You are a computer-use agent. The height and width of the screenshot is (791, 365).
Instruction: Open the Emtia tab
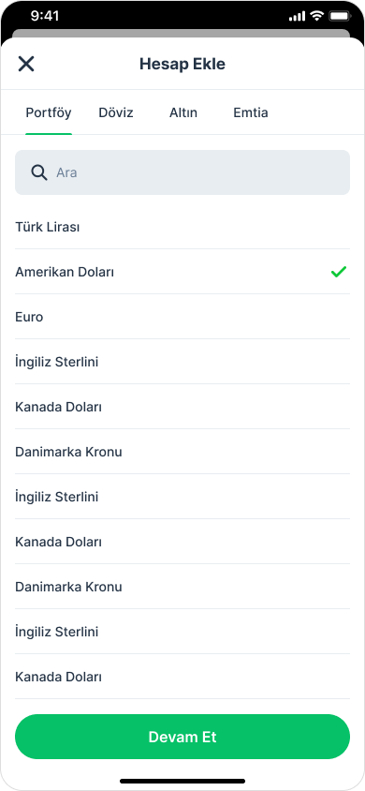tap(251, 112)
